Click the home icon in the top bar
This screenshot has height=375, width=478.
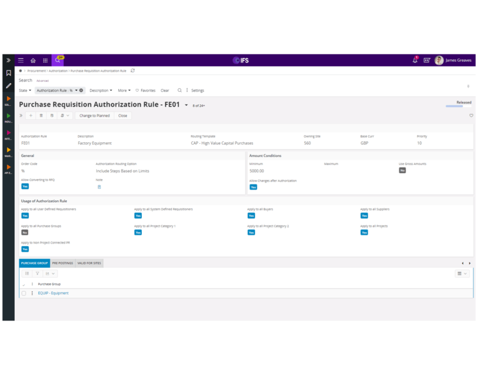(x=33, y=60)
